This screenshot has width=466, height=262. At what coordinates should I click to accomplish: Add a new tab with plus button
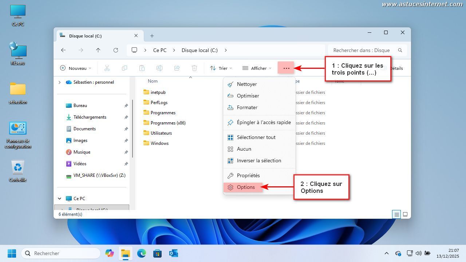pyautogui.click(x=152, y=36)
